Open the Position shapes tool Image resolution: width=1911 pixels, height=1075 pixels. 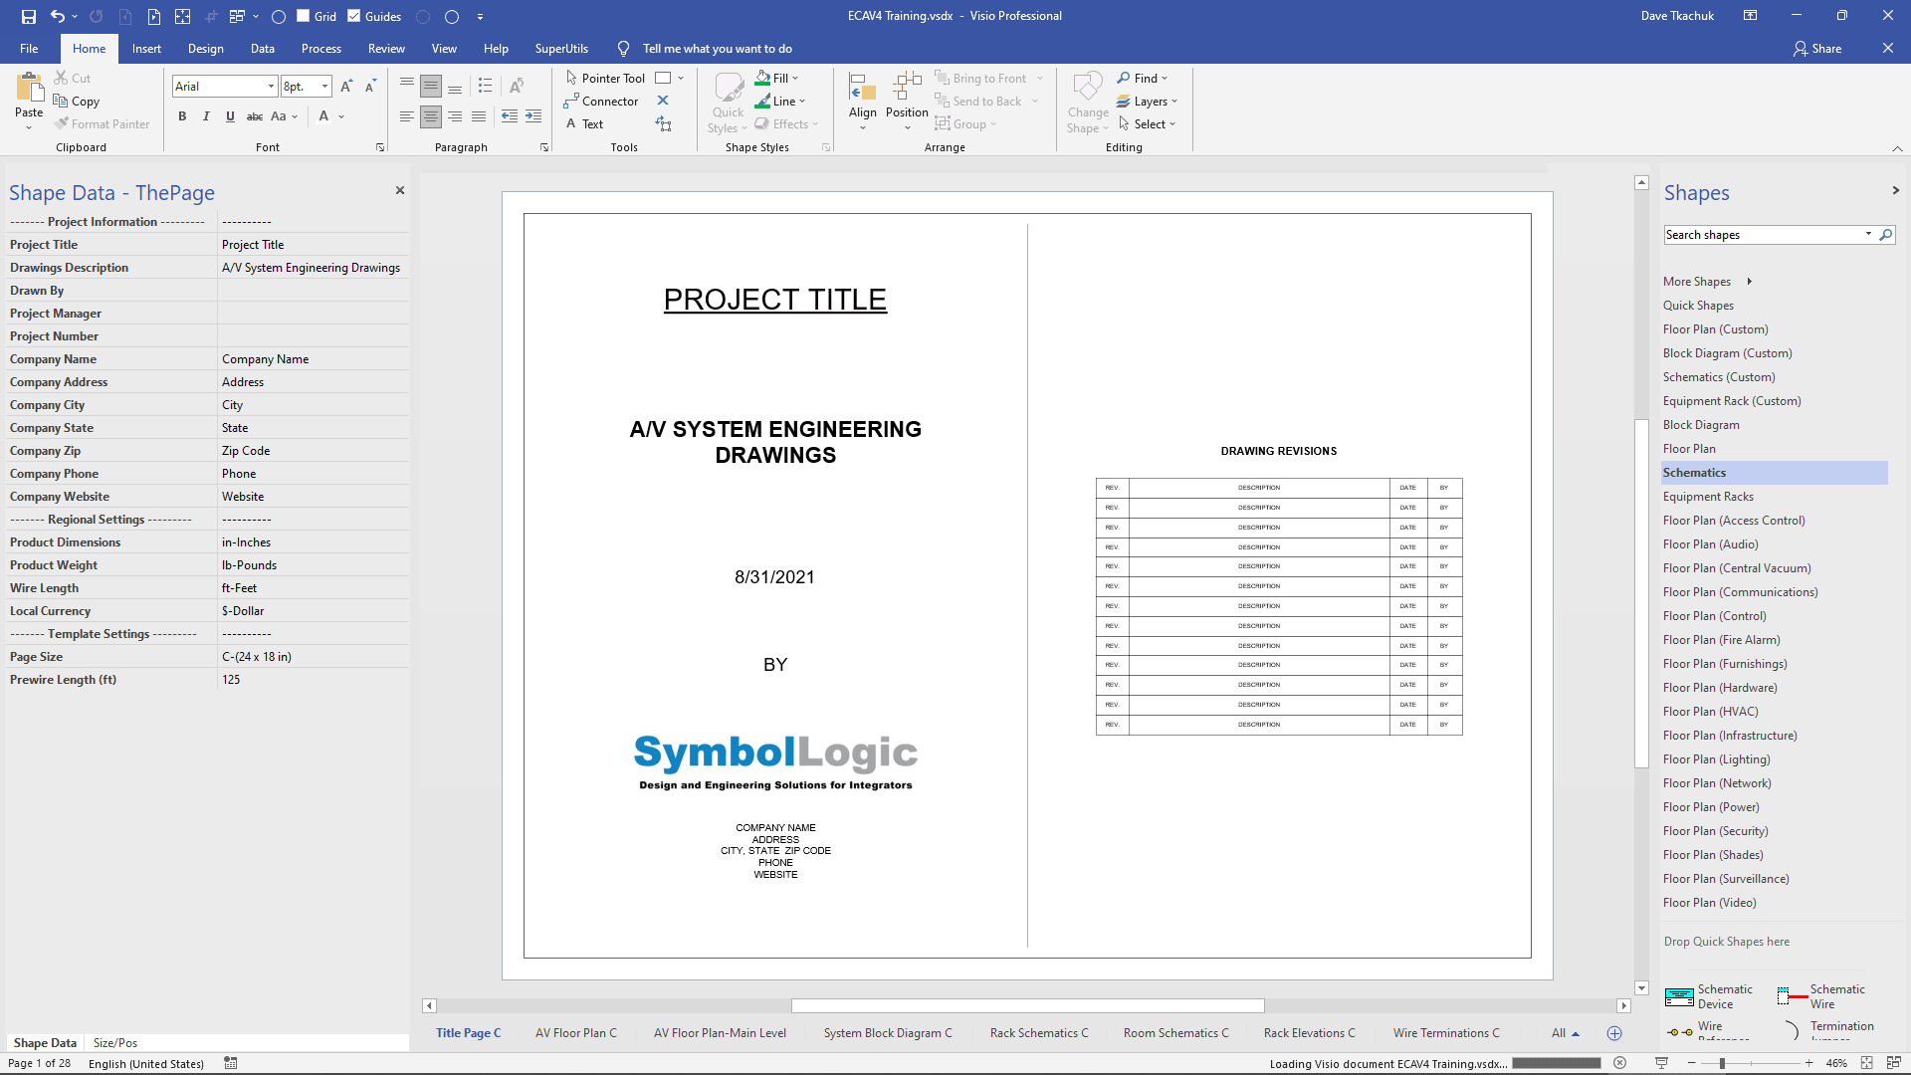[907, 100]
